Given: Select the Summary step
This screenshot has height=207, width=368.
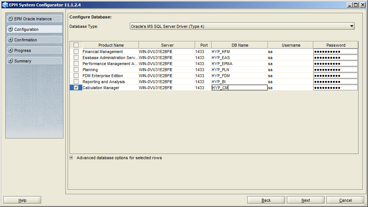Looking at the screenshot, I should 34,61.
